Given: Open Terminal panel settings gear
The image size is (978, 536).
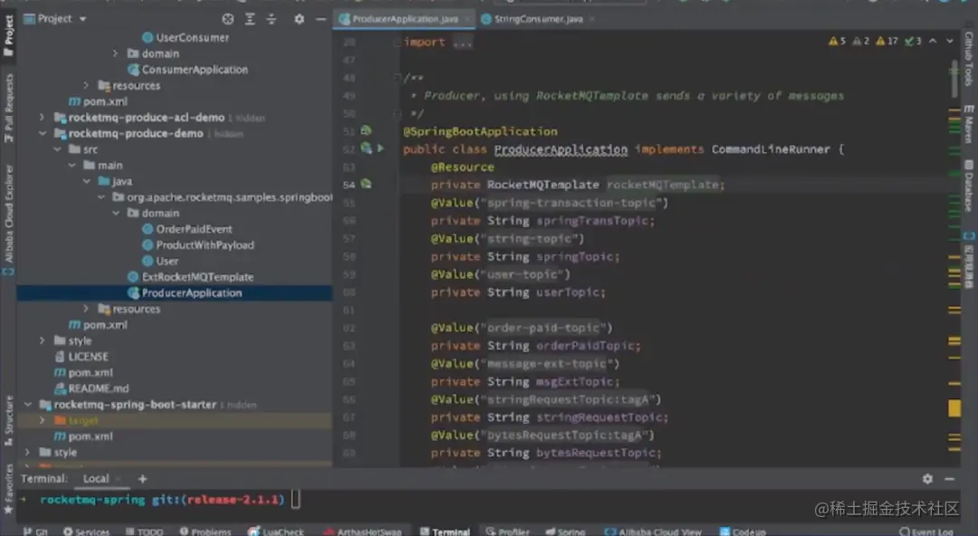Looking at the screenshot, I should coord(927,479).
